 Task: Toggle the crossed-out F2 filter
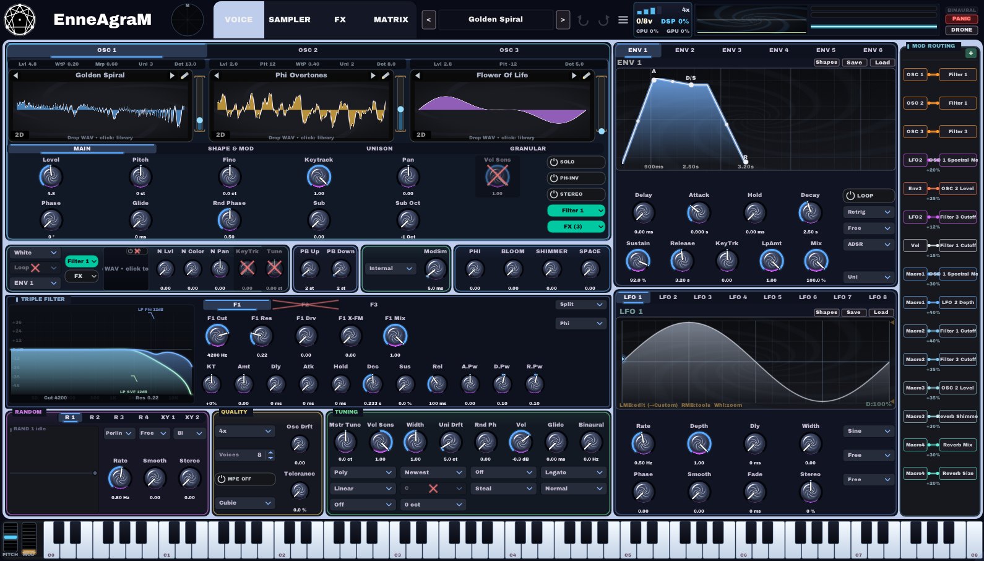(x=305, y=305)
